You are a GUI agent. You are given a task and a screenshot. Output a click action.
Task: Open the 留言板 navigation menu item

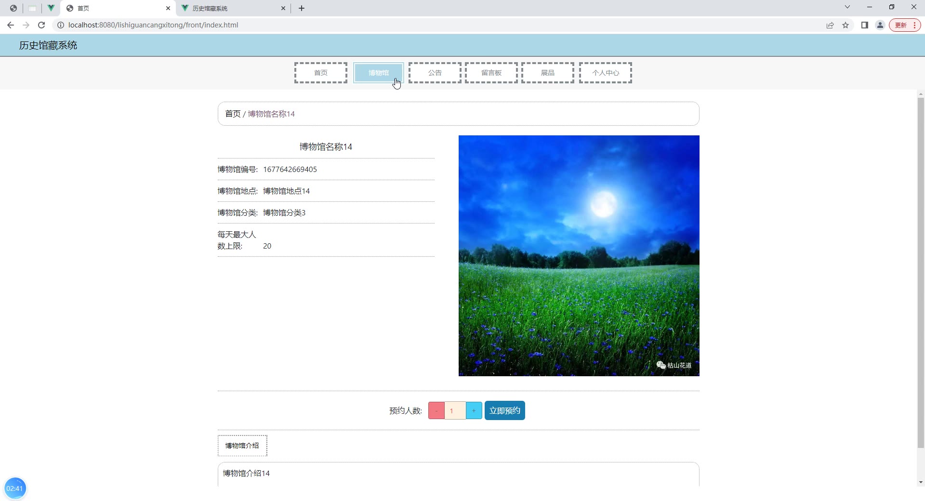click(x=491, y=73)
